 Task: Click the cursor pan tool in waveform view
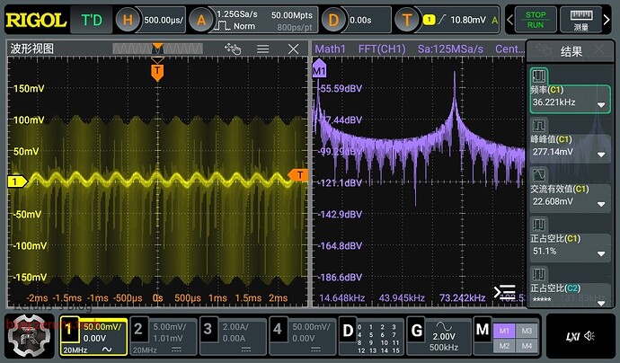point(234,49)
